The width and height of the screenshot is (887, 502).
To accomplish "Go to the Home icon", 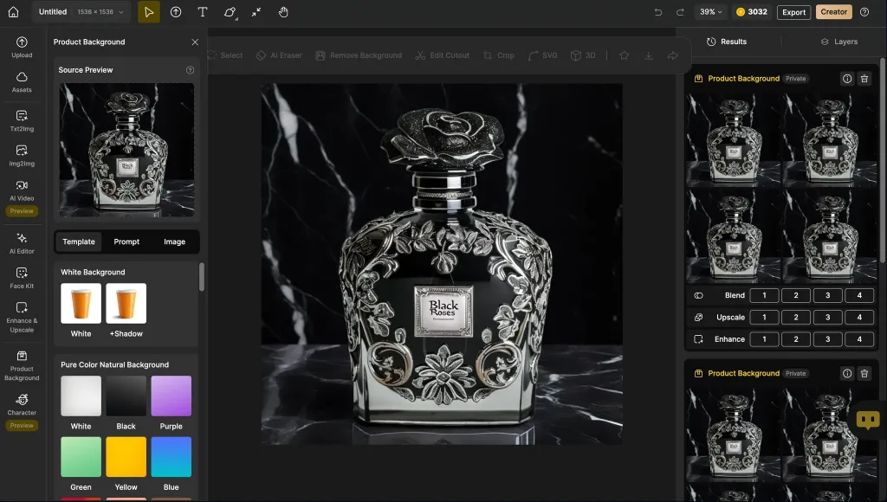I will pos(14,12).
